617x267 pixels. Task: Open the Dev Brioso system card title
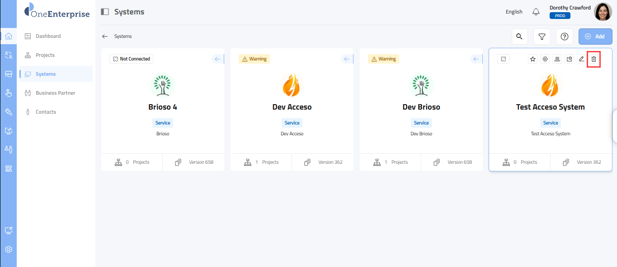point(421,107)
